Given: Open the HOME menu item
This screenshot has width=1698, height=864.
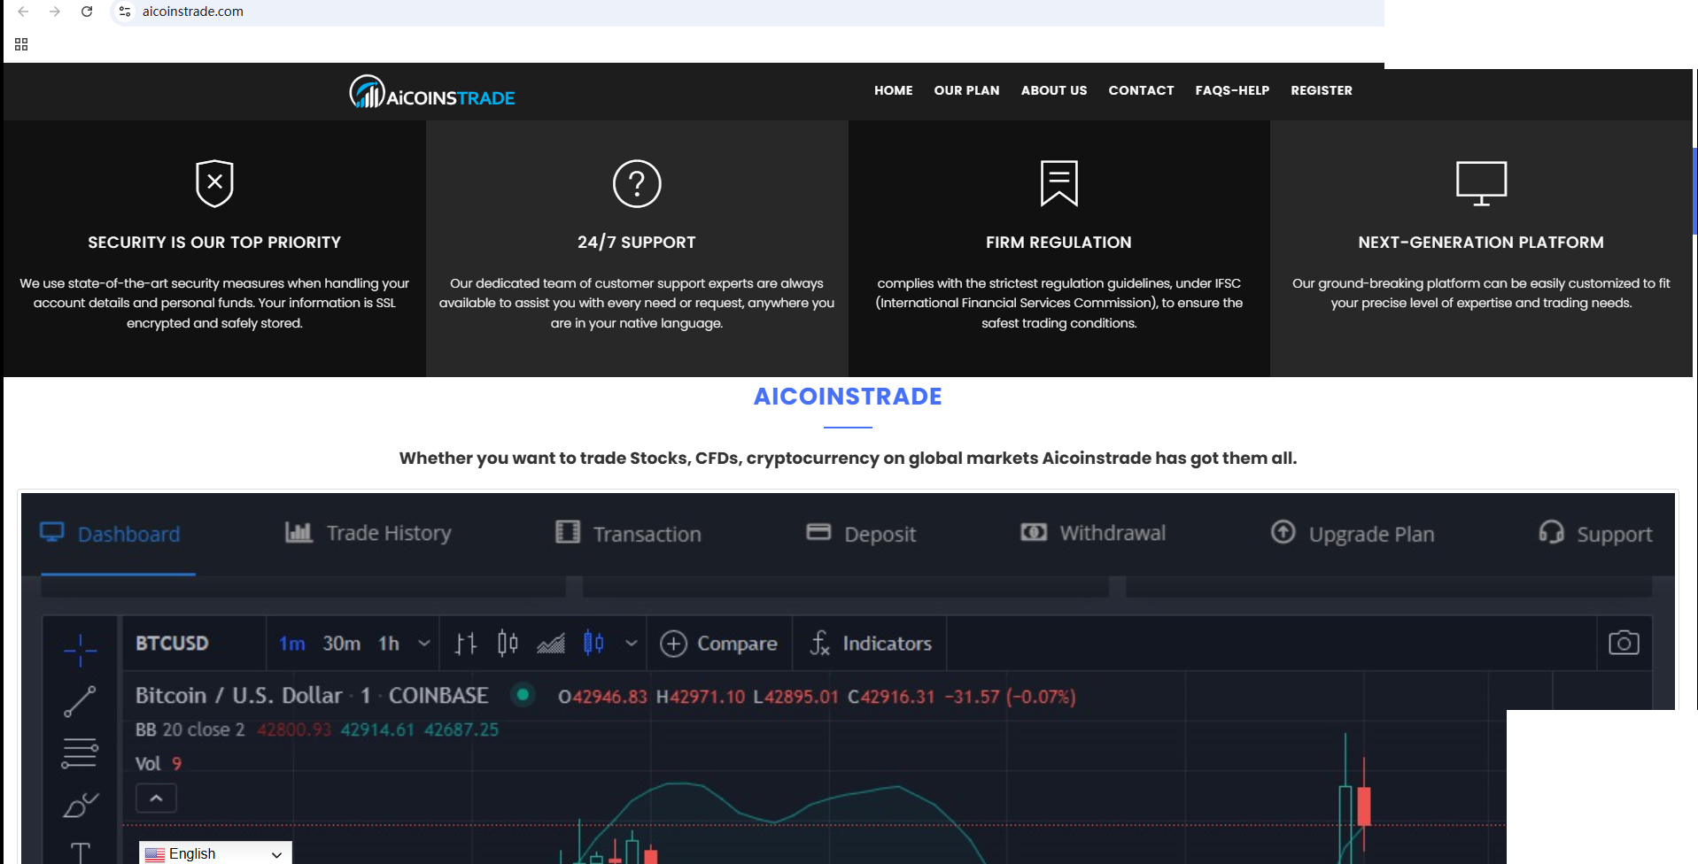Looking at the screenshot, I should 893,90.
